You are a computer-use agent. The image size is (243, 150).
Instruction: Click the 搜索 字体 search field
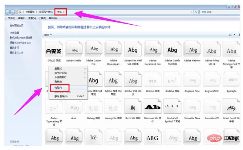click(220, 12)
